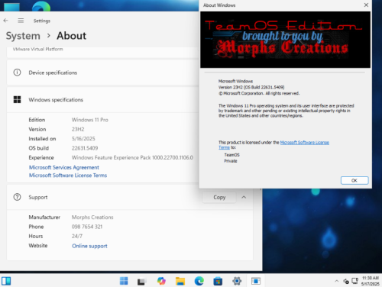Copy the Support information
Viewport: 382px width, 287px height.
tap(219, 197)
